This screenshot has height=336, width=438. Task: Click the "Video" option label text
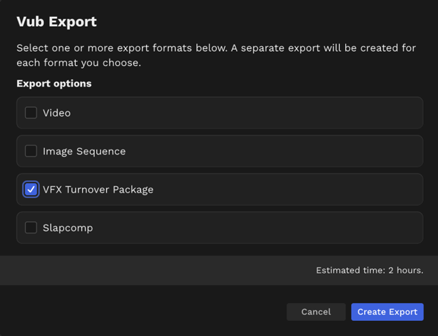point(57,113)
